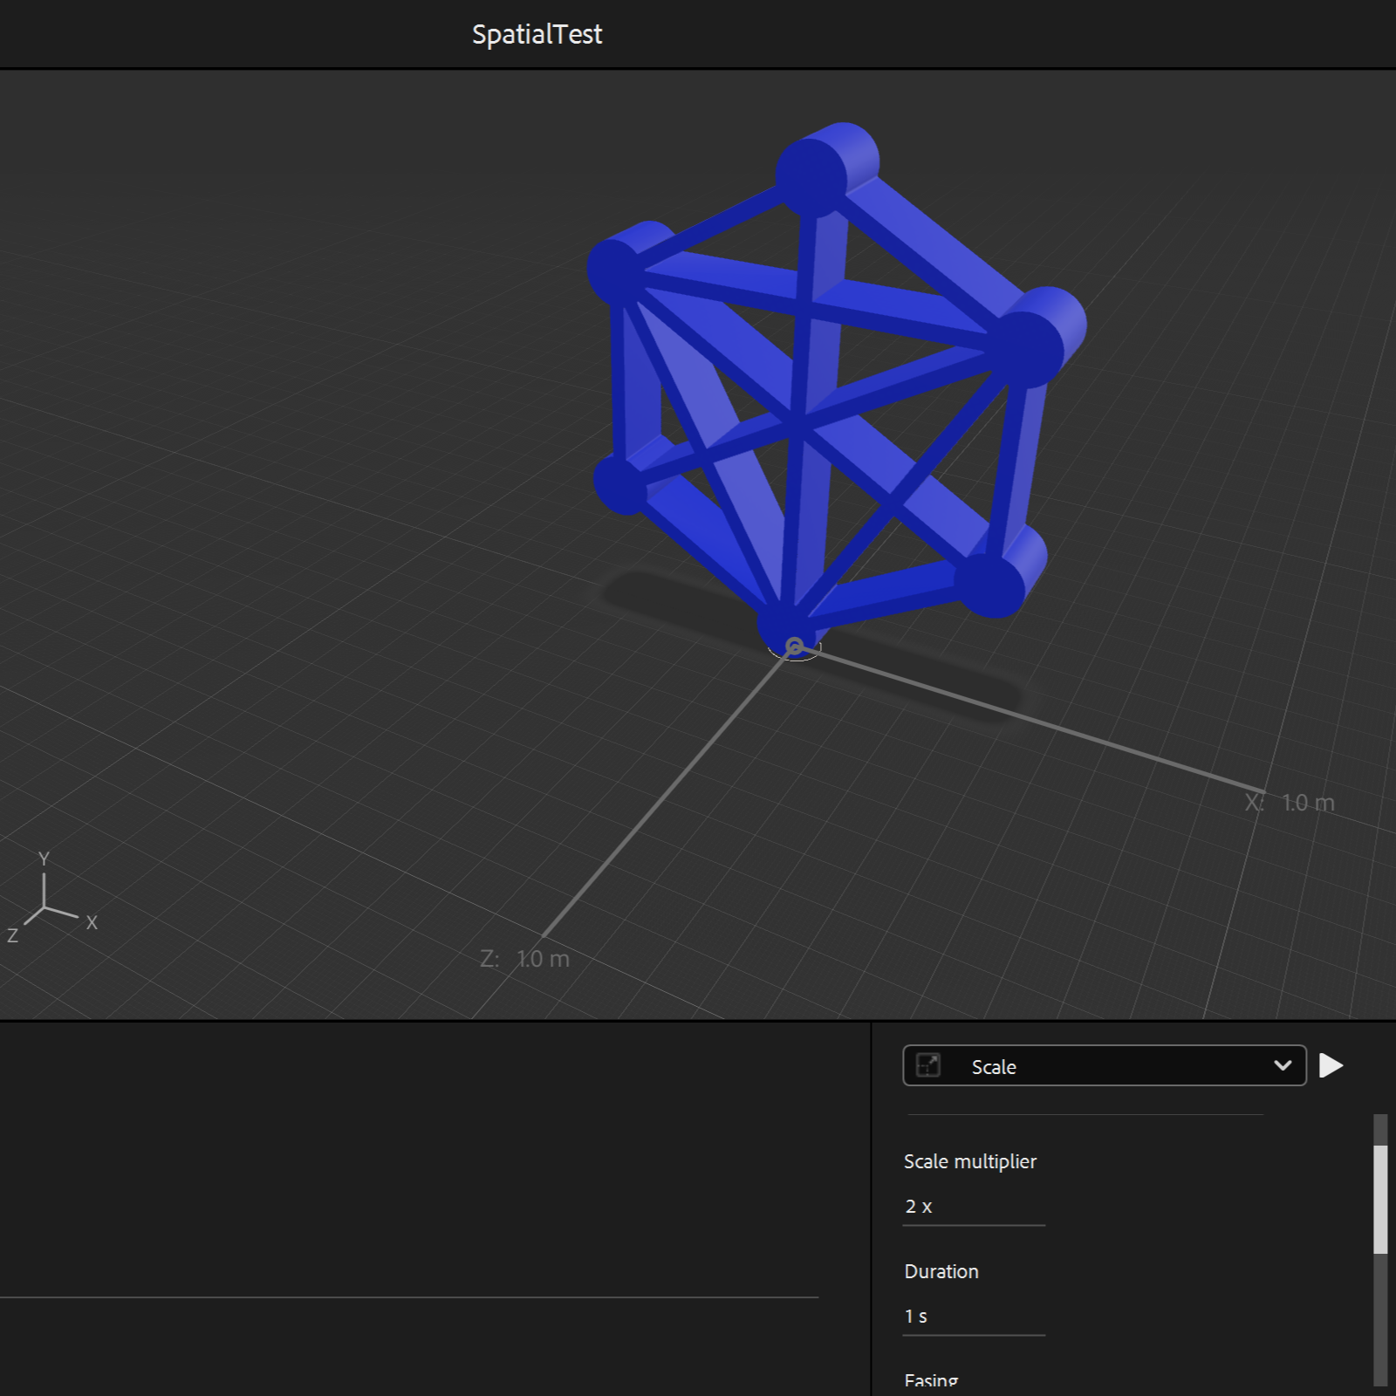Click the origin pivot circle gizmo
The width and height of the screenshot is (1396, 1396).
coord(794,647)
